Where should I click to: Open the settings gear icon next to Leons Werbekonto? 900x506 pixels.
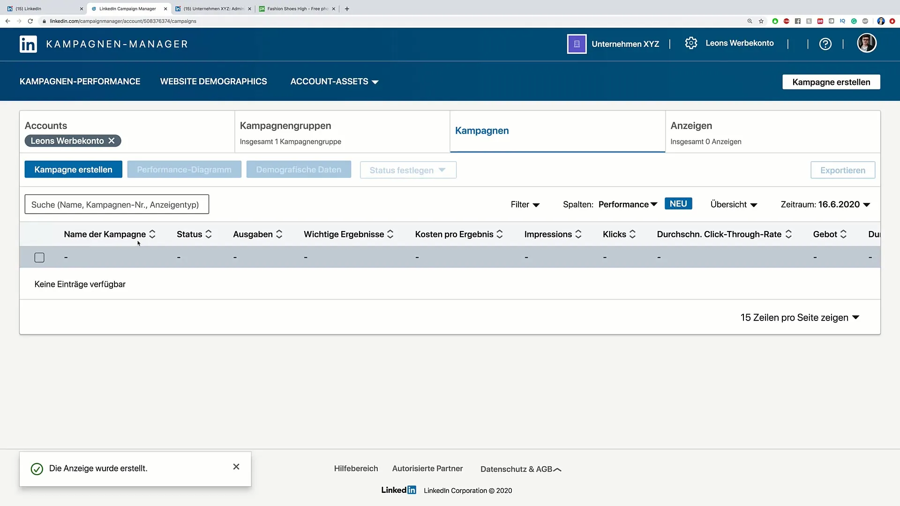click(691, 43)
